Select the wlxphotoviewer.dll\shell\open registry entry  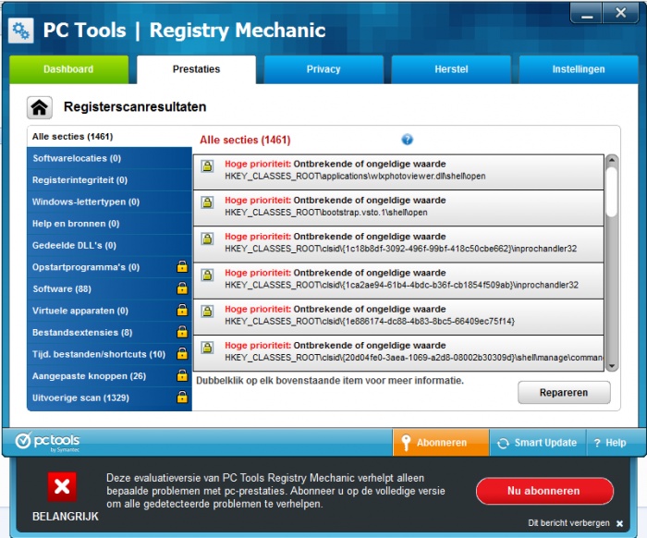point(398,172)
